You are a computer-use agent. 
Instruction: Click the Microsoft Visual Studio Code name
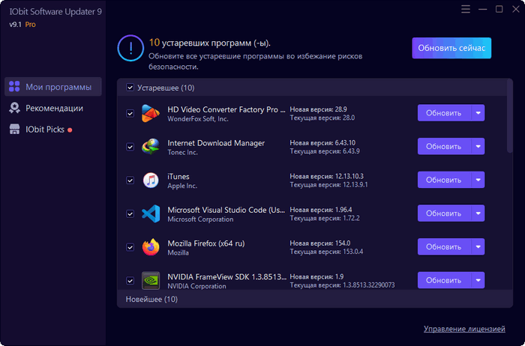pyautogui.click(x=226, y=210)
